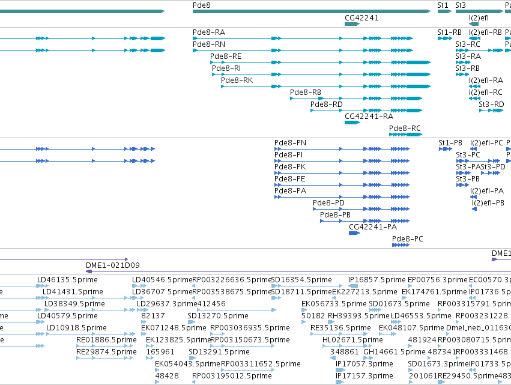Click the Pde8-RA transcript label
511x385 pixels.
[209, 32]
